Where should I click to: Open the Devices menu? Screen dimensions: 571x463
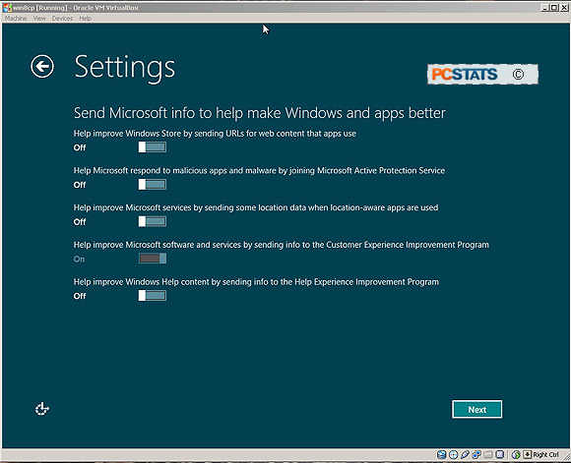[62, 18]
